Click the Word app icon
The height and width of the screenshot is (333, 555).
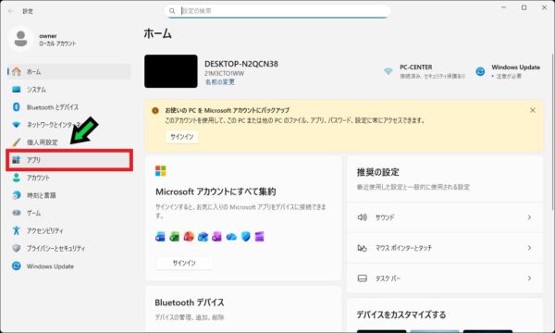(160, 237)
